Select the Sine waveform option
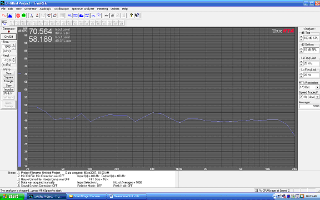Image resolution: width=320 pixels, height=200 pixels. point(8,73)
